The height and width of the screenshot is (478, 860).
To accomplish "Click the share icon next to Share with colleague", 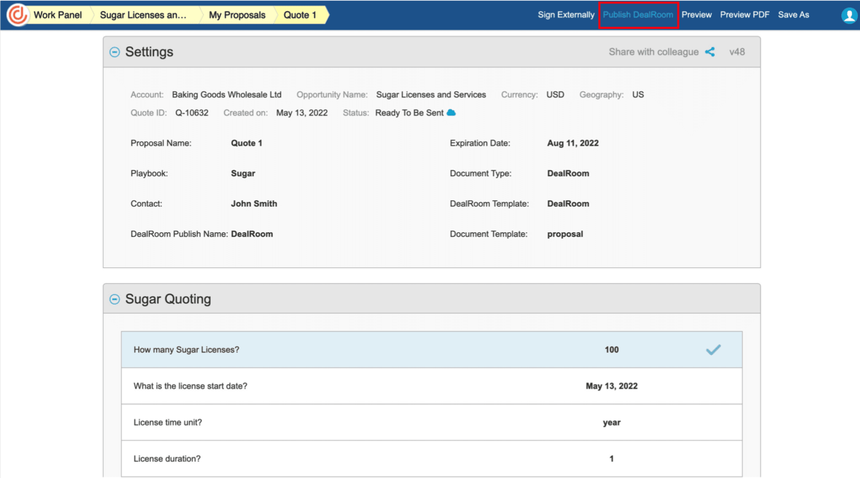I will [711, 51].
